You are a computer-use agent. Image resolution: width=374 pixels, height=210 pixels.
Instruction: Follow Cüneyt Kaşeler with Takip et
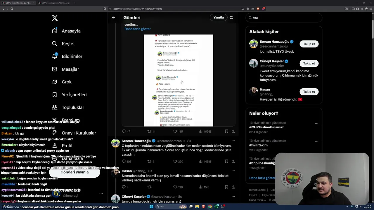pos(309,63)
